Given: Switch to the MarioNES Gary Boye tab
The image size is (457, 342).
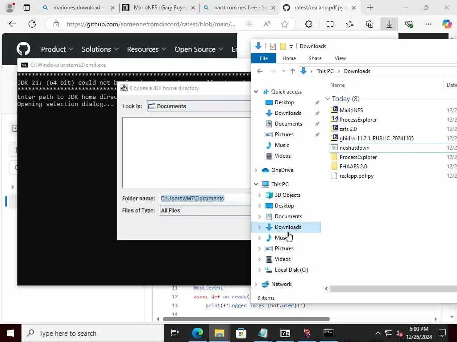Looking at the screenshot, I should (159, 8).
